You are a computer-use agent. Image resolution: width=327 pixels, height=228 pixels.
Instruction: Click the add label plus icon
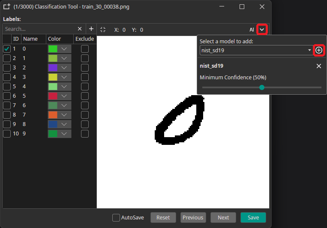pyautogui.click(x=91, y=29)
